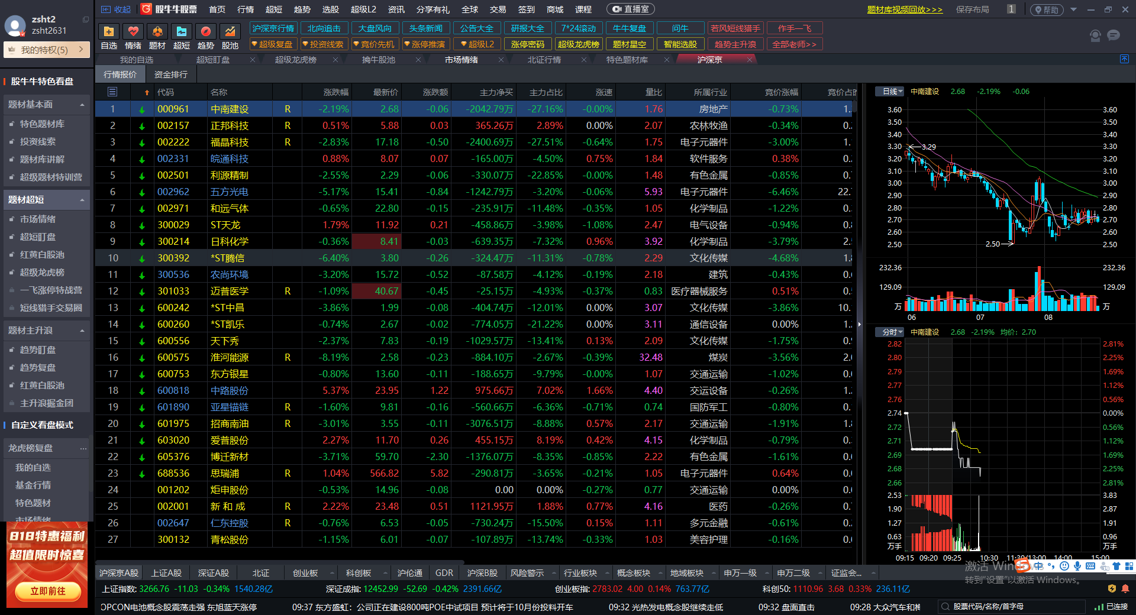
Task: Open the 题材库视频回放>>> link
Action: pos(905,9)
